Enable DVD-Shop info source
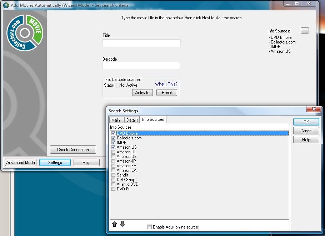This screenshot has height=236, width=325. coord(113,180)
